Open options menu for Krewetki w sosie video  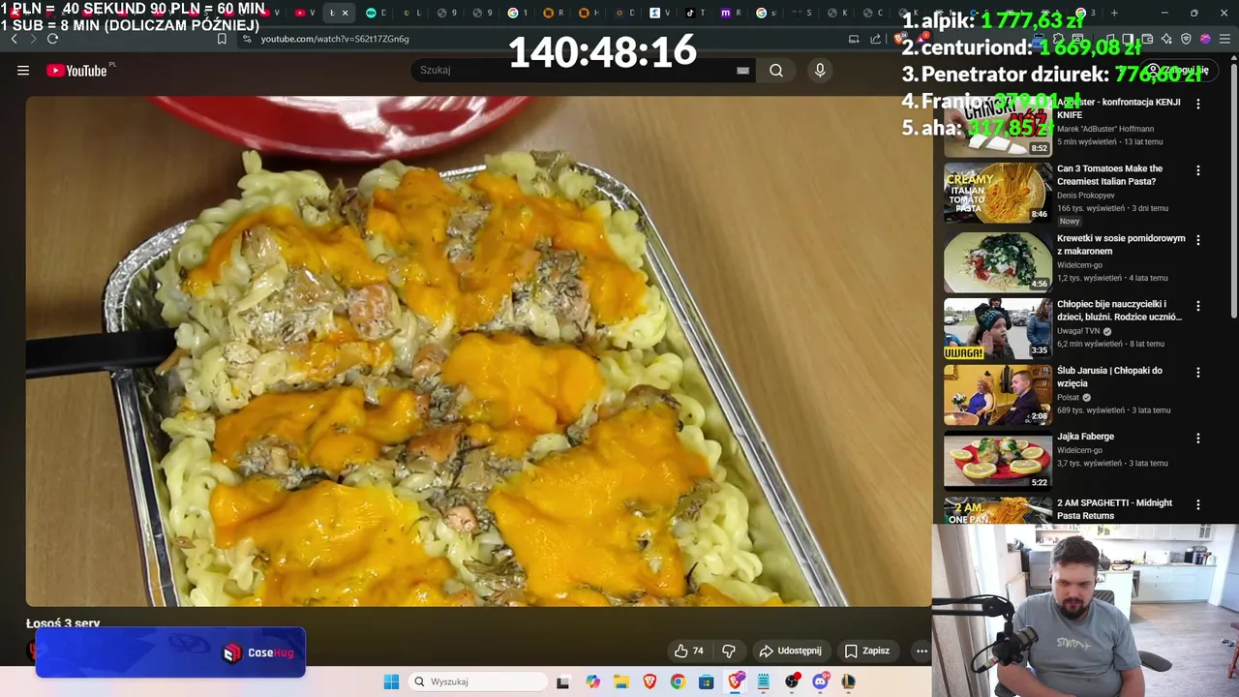(1198, 240)
